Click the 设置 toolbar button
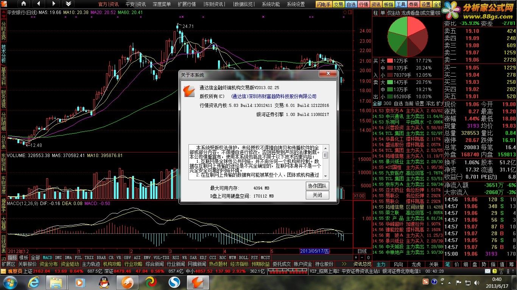Image resolution: width=517 pixels, height=290 pixels. (x=426, y=4)
